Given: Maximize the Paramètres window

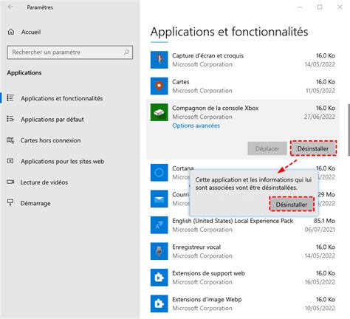Looking at the screenshot, I should tap(320, 7).
